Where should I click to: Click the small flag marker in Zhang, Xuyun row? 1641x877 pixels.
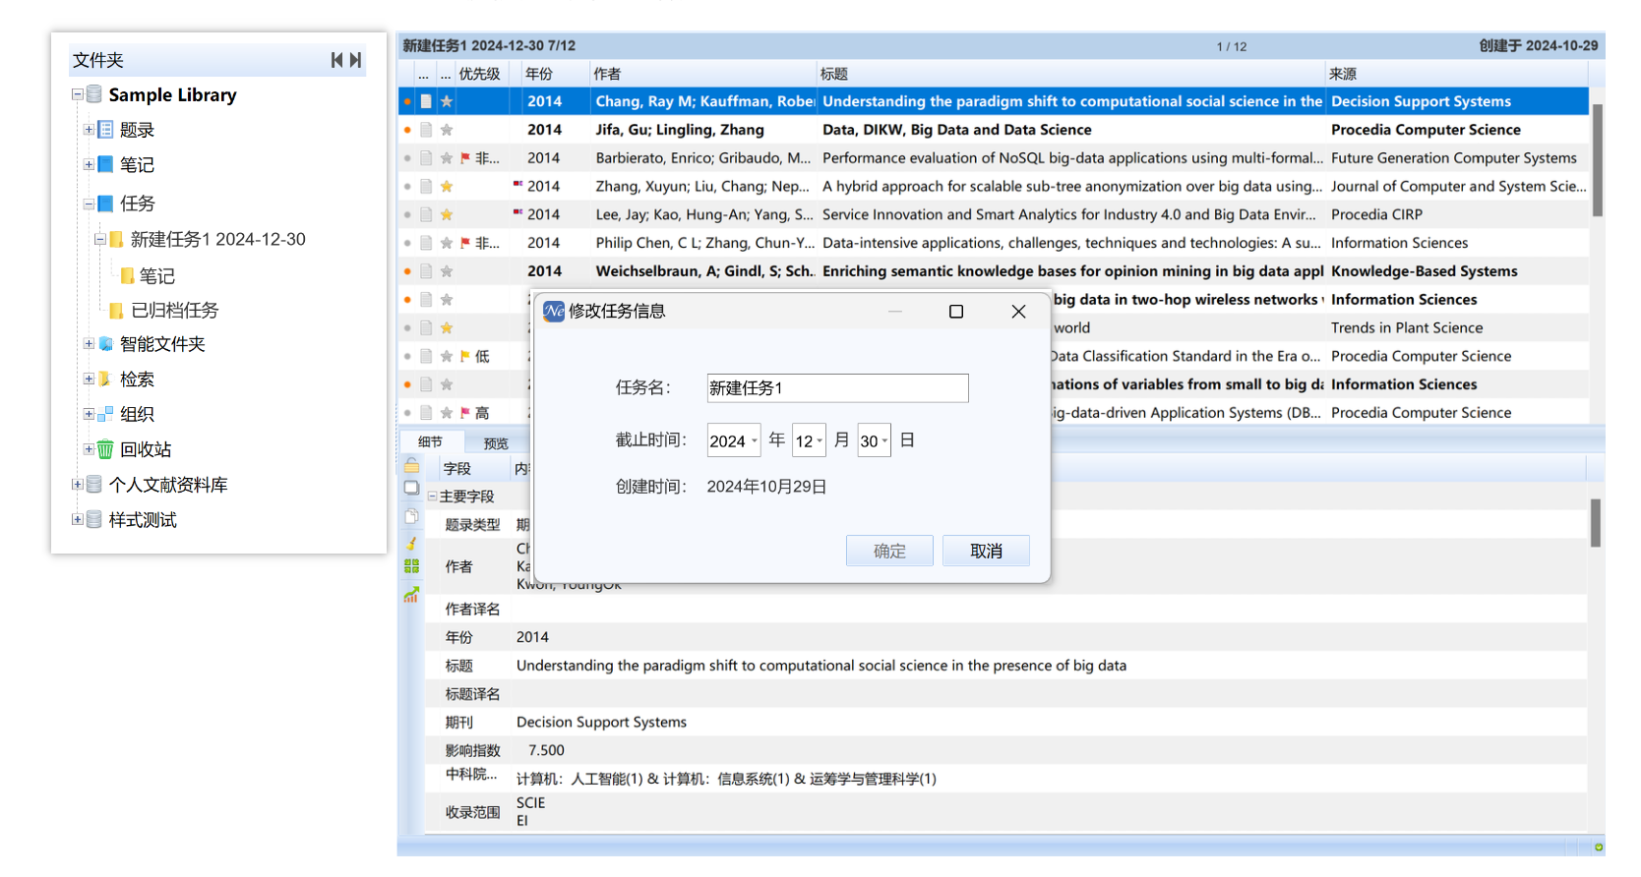[517, 184]
